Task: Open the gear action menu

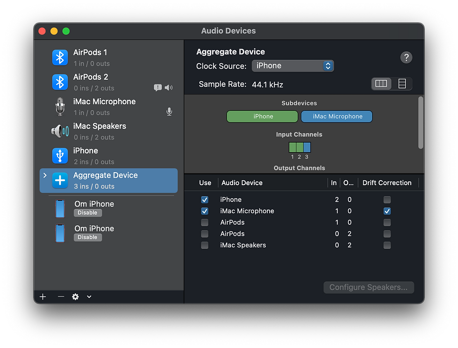Action: [75, 297]
